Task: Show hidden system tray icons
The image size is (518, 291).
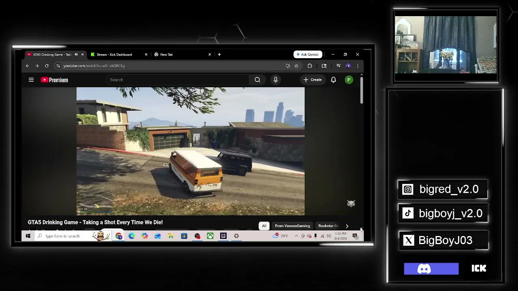Action: click(296, 236)
